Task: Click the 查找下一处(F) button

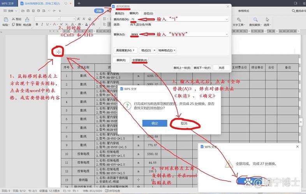Action: pos(202,68)
